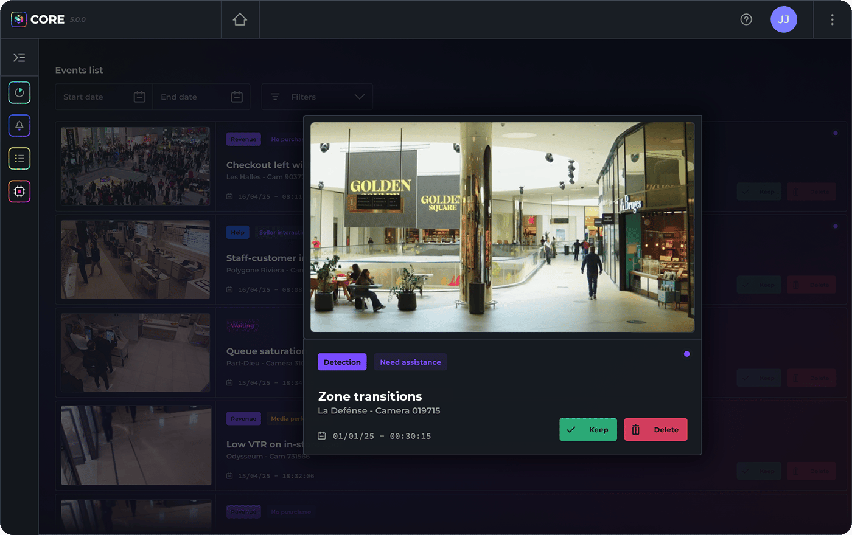Click the End date calendar icon
852x535 pixels.
tap(237, 97)
